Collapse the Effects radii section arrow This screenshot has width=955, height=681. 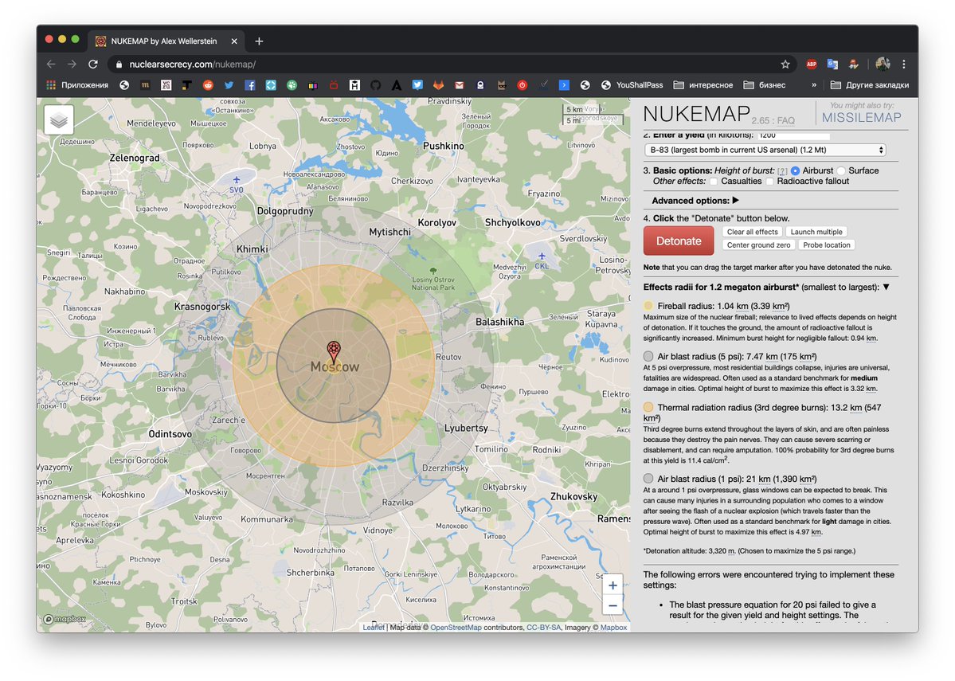887,287
